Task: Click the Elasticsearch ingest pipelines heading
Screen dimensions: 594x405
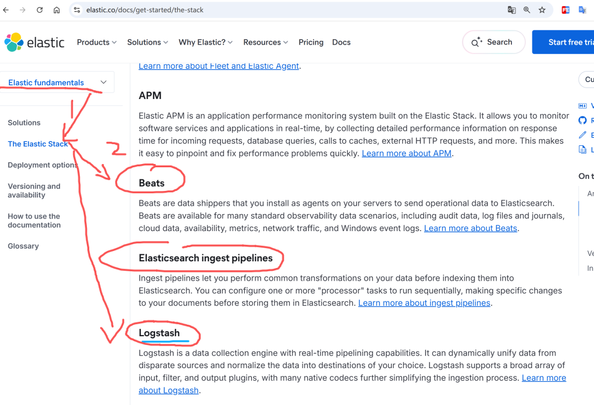Action: [x=206, y=258]
